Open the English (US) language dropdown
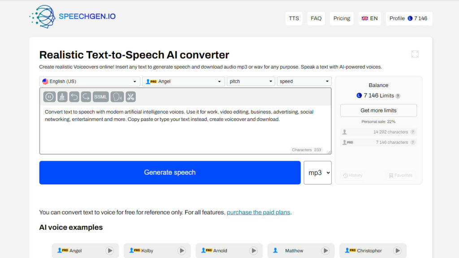 tap(90, 82)
